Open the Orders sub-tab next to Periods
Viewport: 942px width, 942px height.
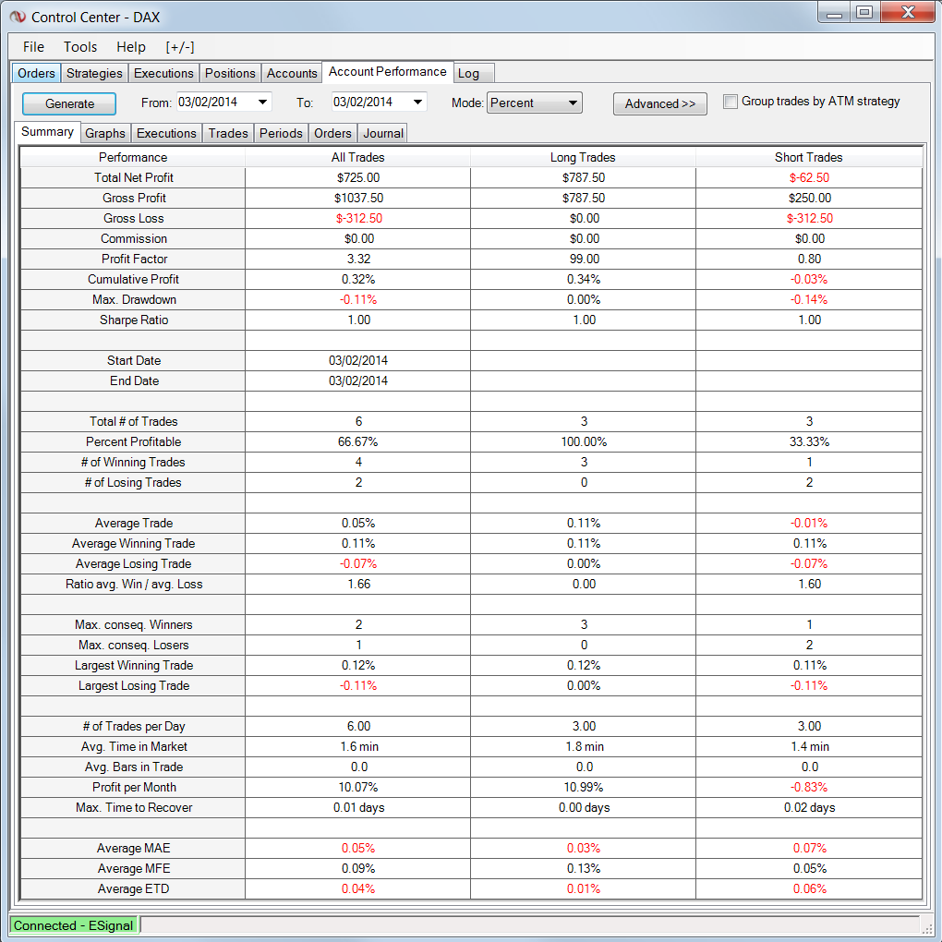pos(332,133)
